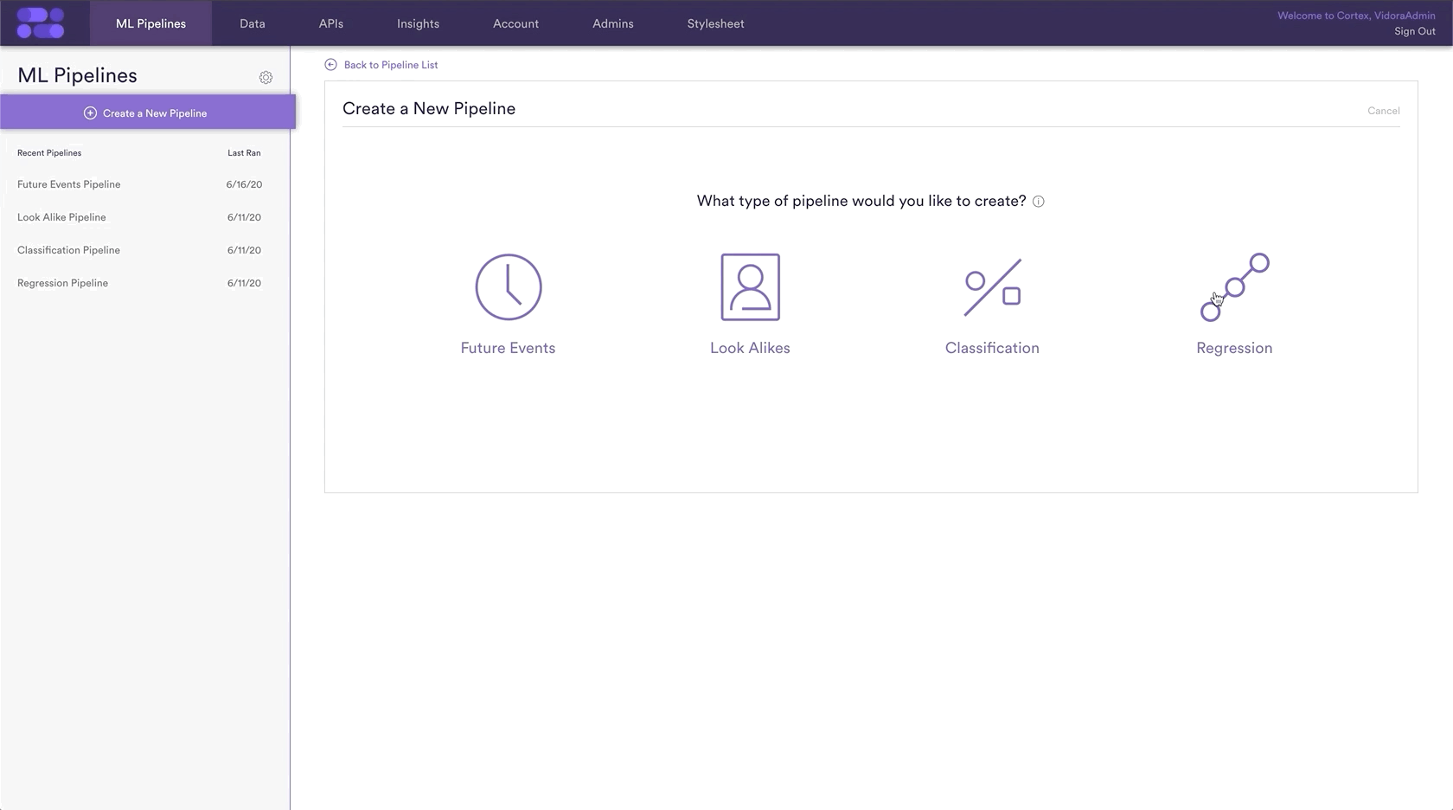Click the Cortex logo in header
Image resolution: width=1453 pixels, height=810 pixels.
pos(41,23)
